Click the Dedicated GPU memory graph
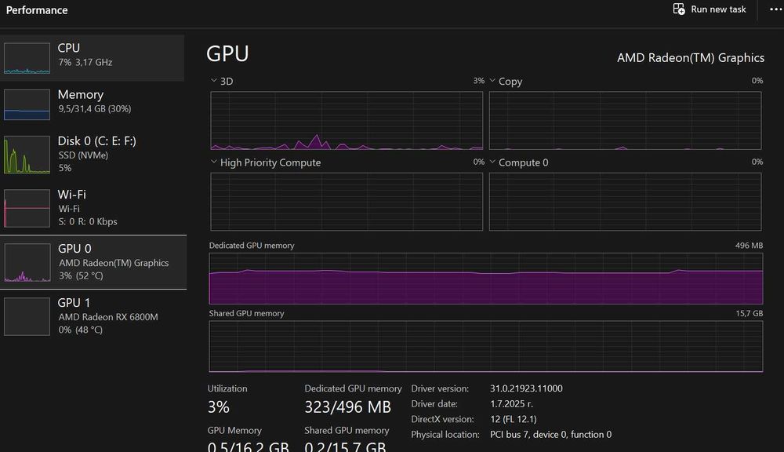The height and width of the screenshot is (452, 784). [x=486, y=279]
